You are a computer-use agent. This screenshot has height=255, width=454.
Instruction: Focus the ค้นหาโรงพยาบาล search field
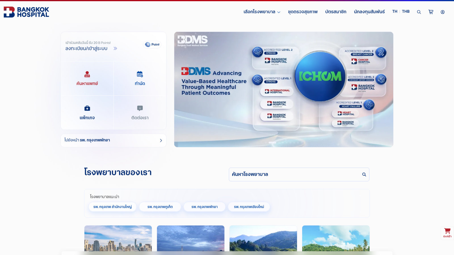tap(299, 175)
